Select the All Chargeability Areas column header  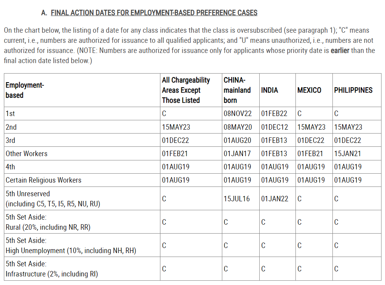tap(186, 90)
